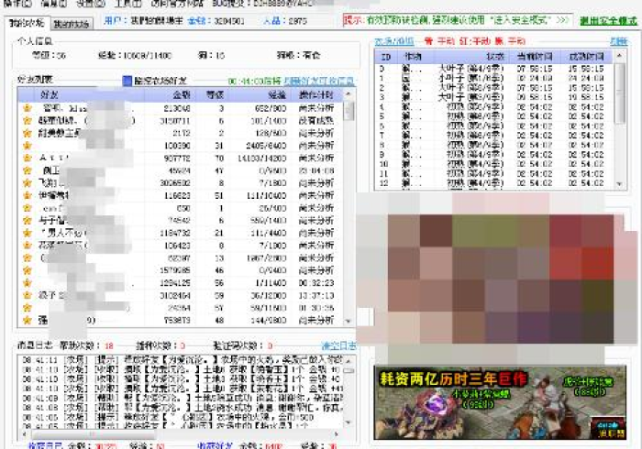Click the star icon in the 3150711 gold row
642x449 pixels.
pyautogui.click(x=28, y=121)
